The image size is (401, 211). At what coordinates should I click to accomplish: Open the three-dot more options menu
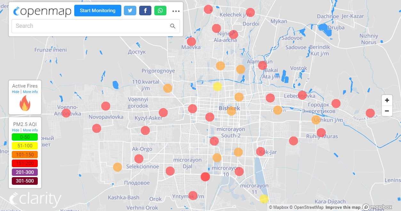[x=176, y=11]
